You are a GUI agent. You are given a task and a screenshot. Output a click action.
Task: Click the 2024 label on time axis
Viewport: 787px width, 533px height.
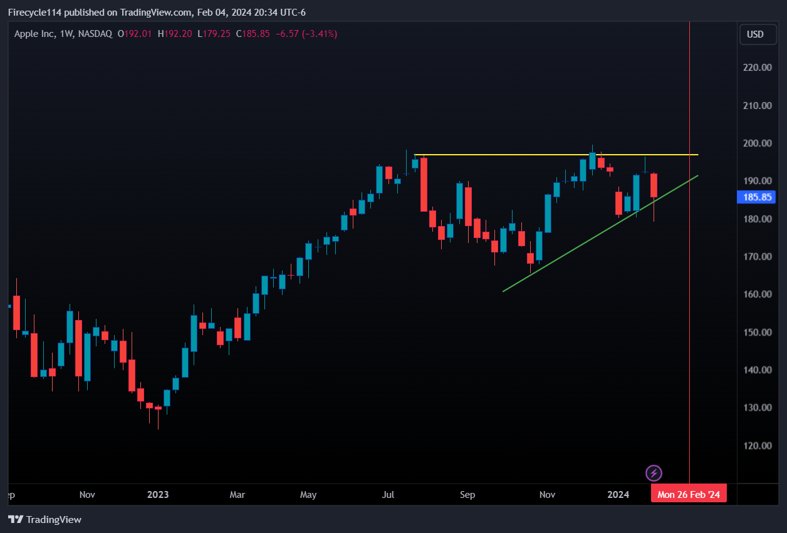[618, 494]
